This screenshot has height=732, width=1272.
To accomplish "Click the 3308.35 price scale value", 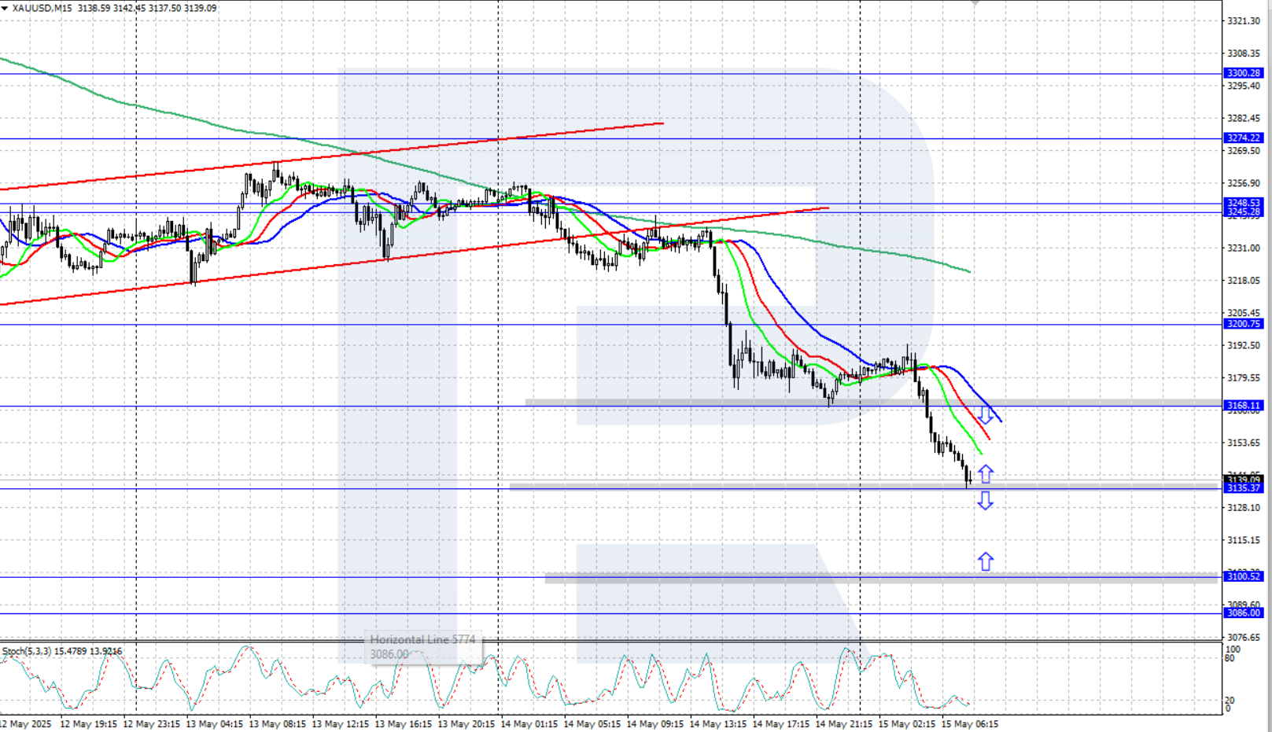I will (x=1244, y=53).
